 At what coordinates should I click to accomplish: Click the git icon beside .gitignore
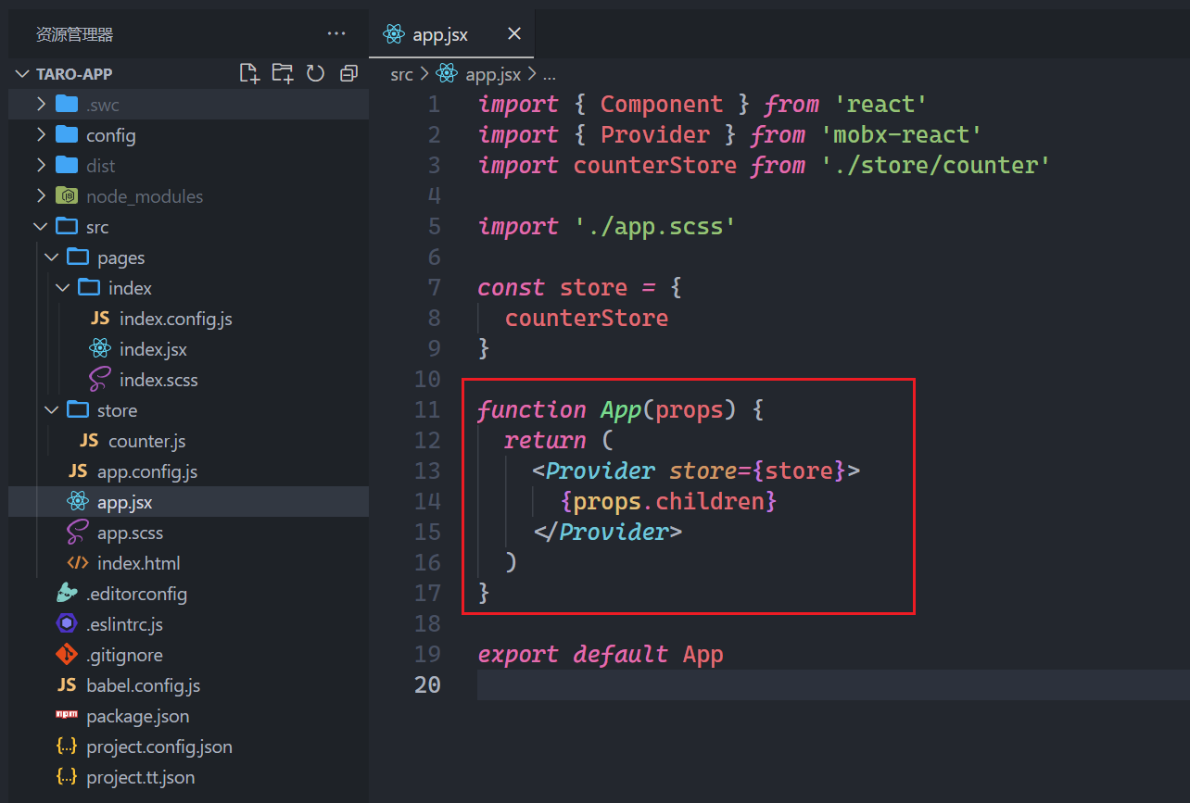pos(67,655)
